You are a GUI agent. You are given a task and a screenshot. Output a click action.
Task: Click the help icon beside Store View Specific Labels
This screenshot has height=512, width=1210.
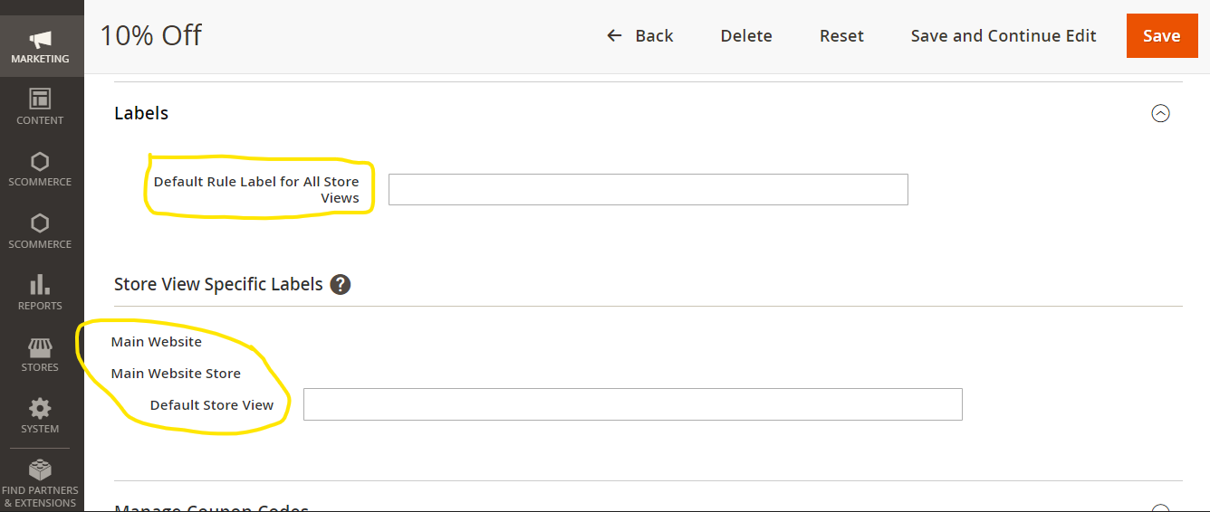tap(341, 284)
